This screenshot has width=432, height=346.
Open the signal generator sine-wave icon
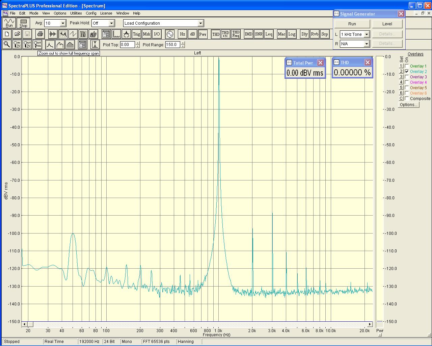pyautogui.click(x=169, y=34)
